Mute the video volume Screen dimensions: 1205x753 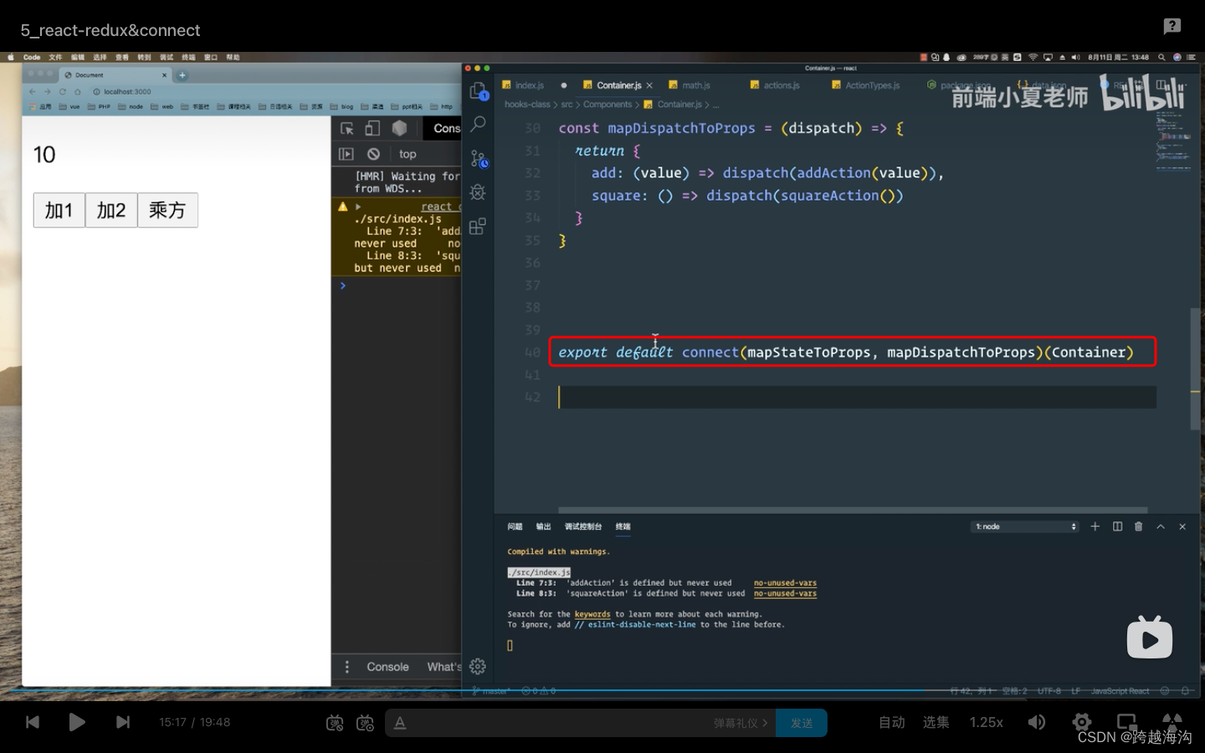(1037, 722)
